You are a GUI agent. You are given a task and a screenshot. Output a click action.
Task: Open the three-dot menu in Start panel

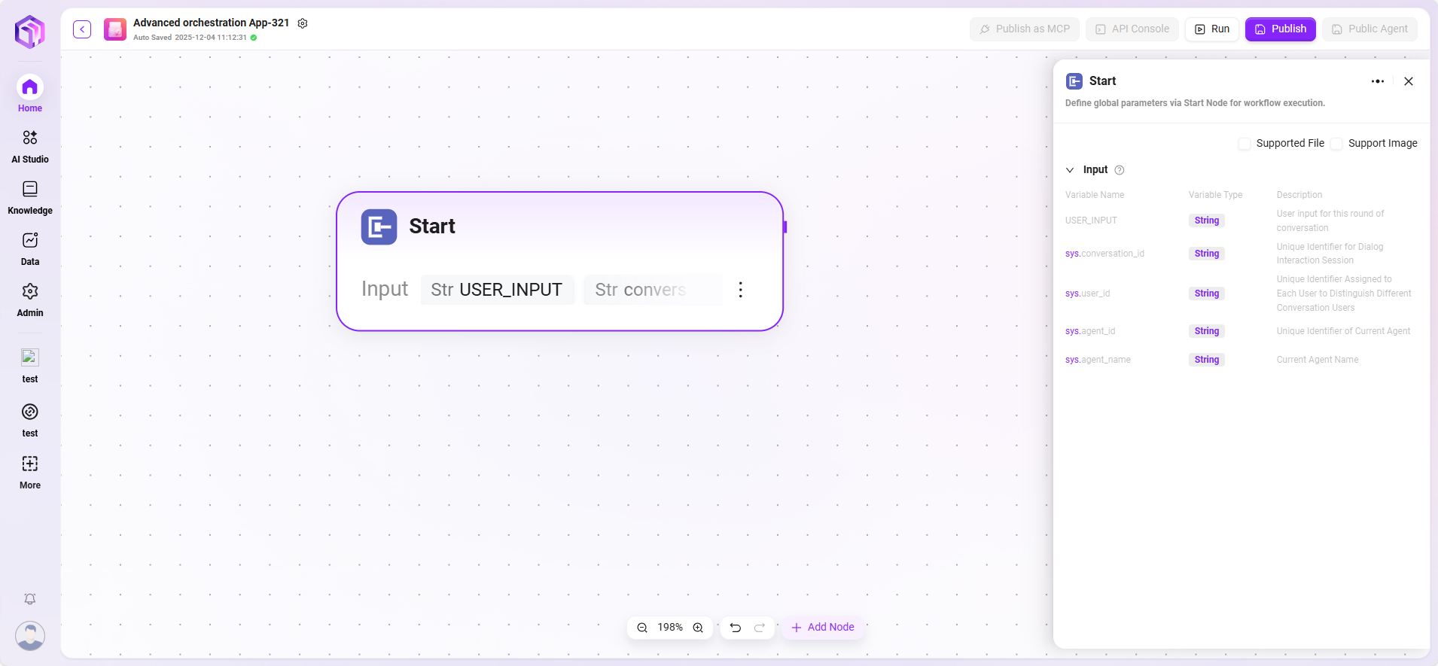click(x=1377, y=81)
